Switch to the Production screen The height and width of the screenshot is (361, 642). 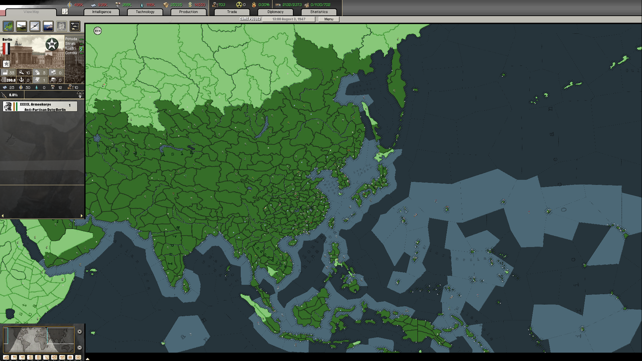point(188,12)
